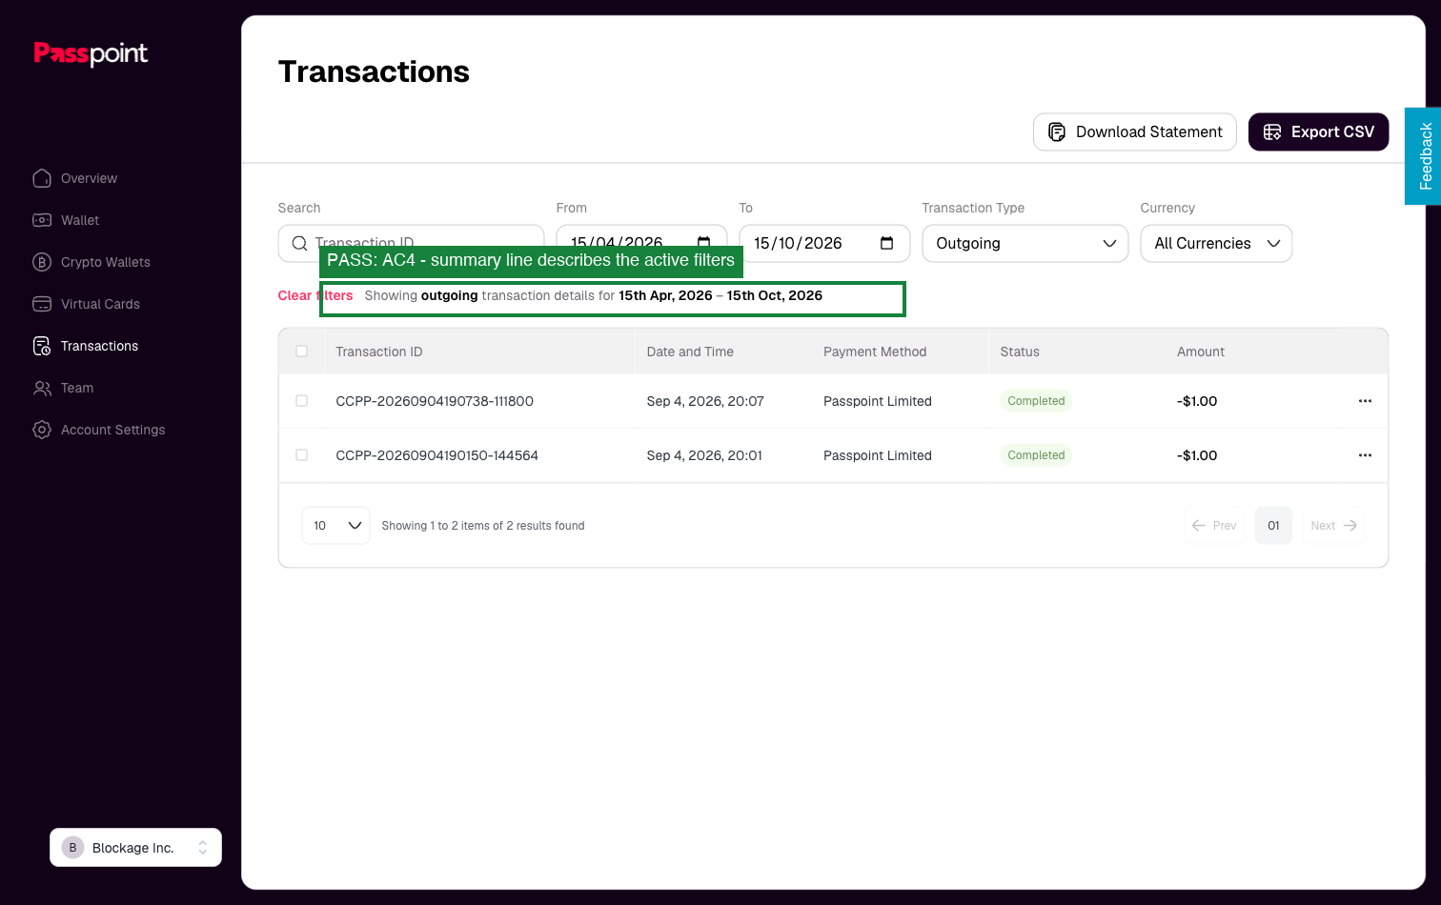
Task: Expand the All Currencies dropdown
Action: tap(1216, 243)
